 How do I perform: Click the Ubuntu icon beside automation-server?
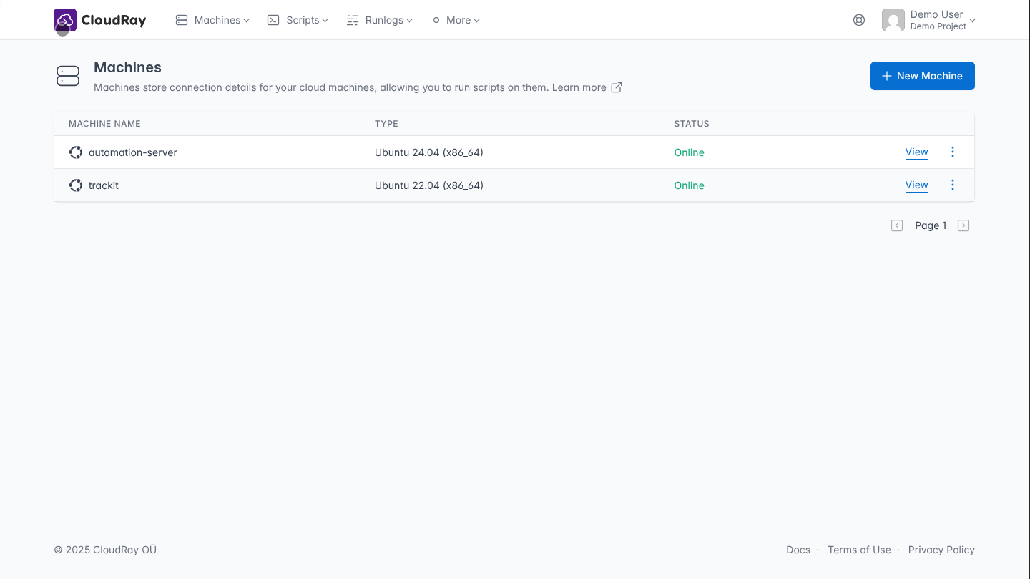75,152
